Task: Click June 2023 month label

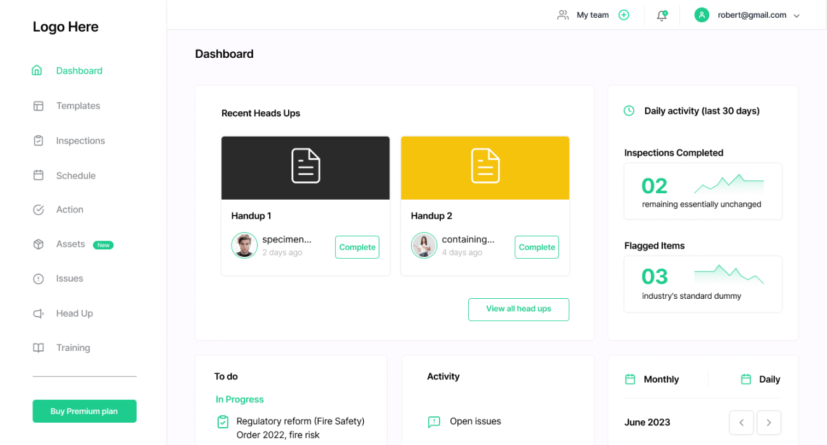Action: pos(648,422)
